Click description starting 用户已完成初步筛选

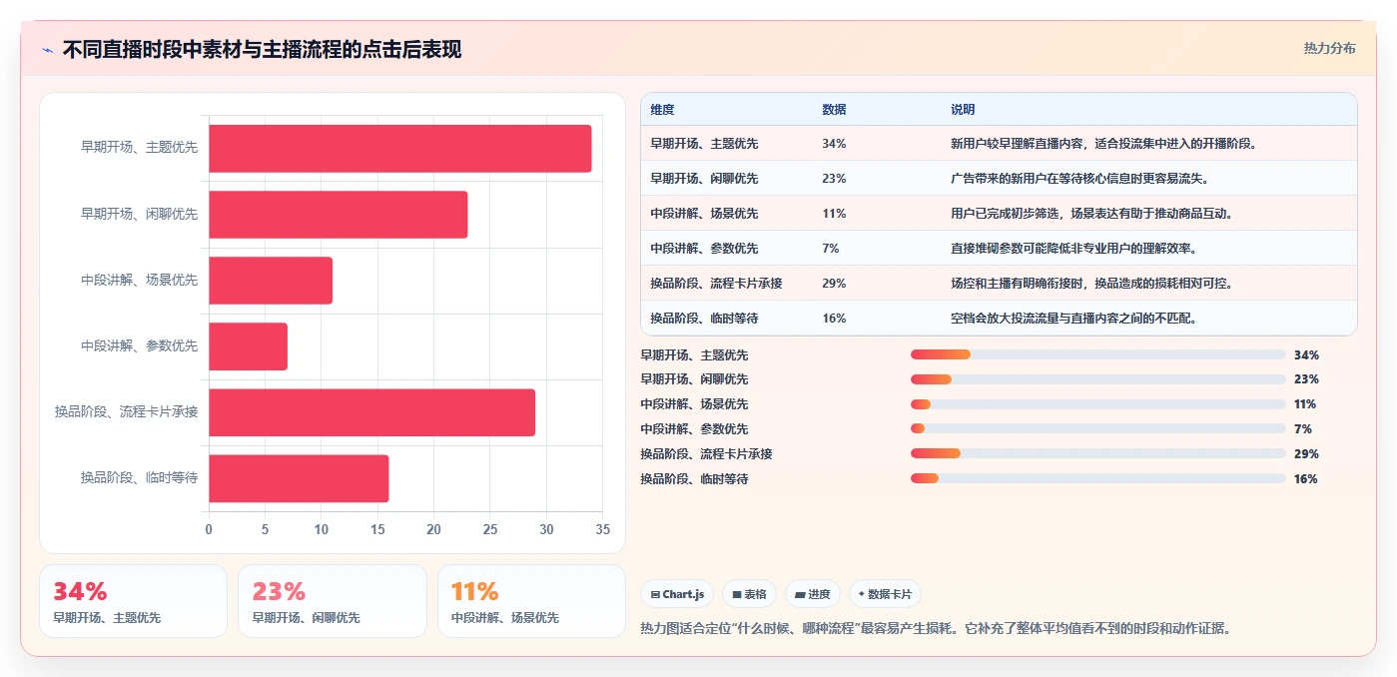click(1090, 214)
